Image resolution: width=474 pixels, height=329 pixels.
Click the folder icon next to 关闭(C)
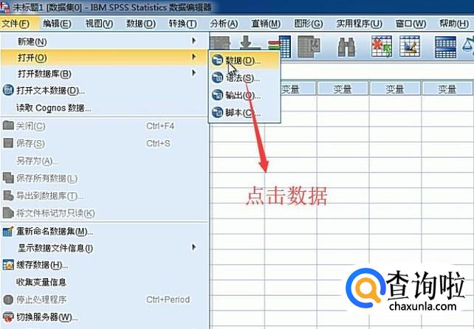tap(8, 125)
